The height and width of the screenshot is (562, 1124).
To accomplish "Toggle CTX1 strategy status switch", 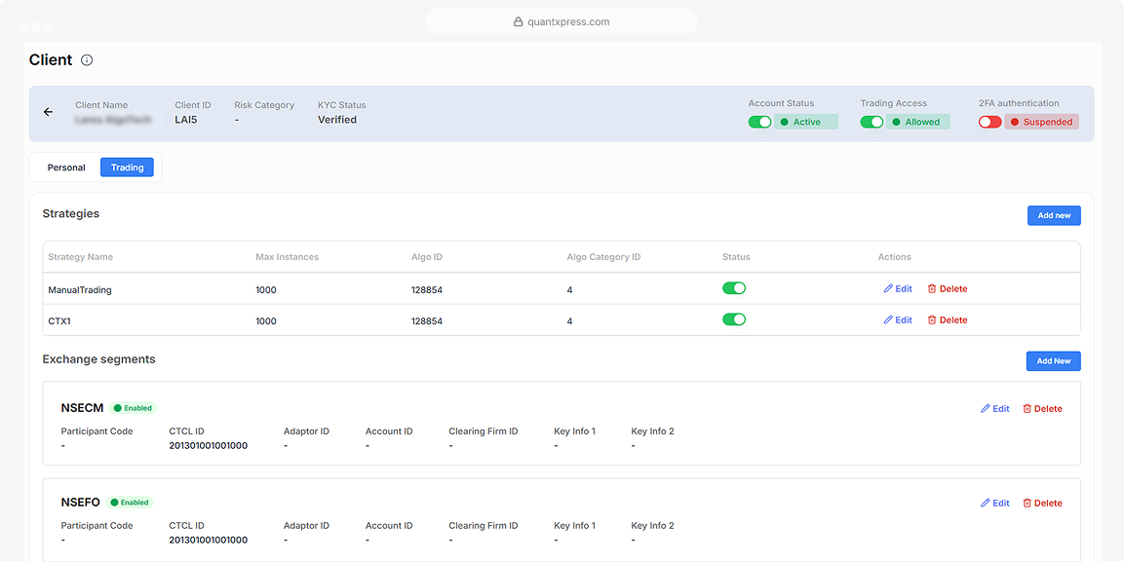I will (734, 319).
